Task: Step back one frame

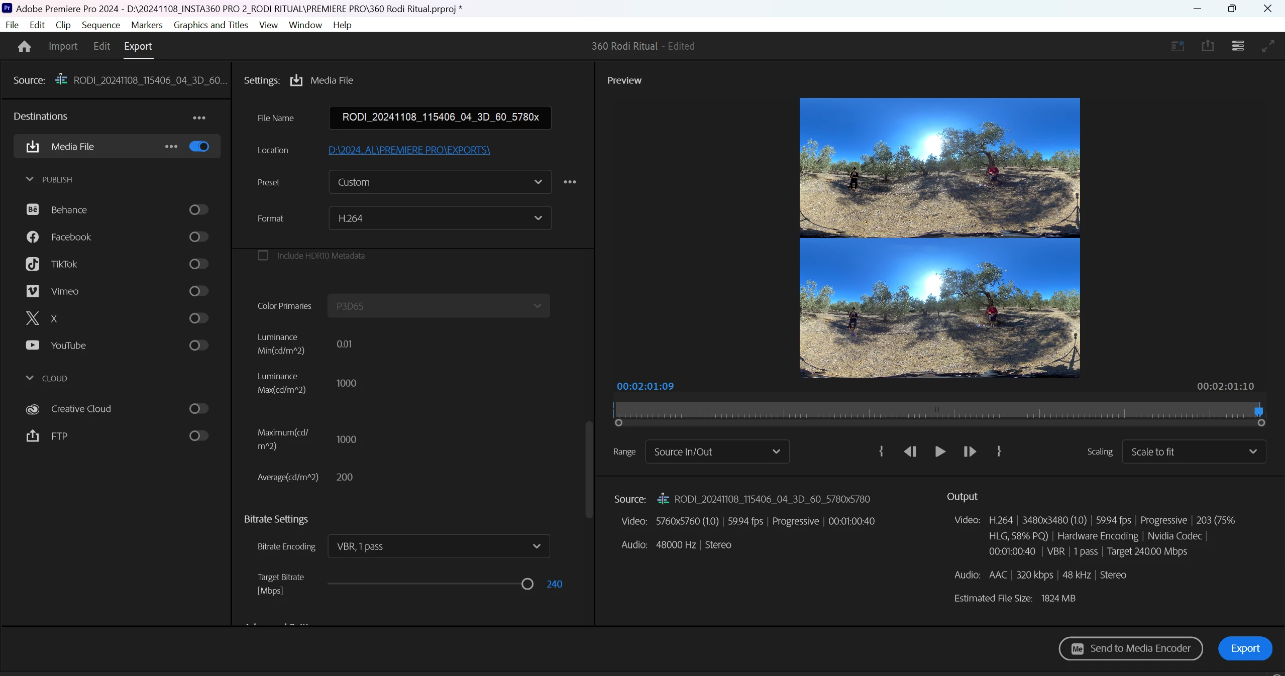Action: [910, 452]
